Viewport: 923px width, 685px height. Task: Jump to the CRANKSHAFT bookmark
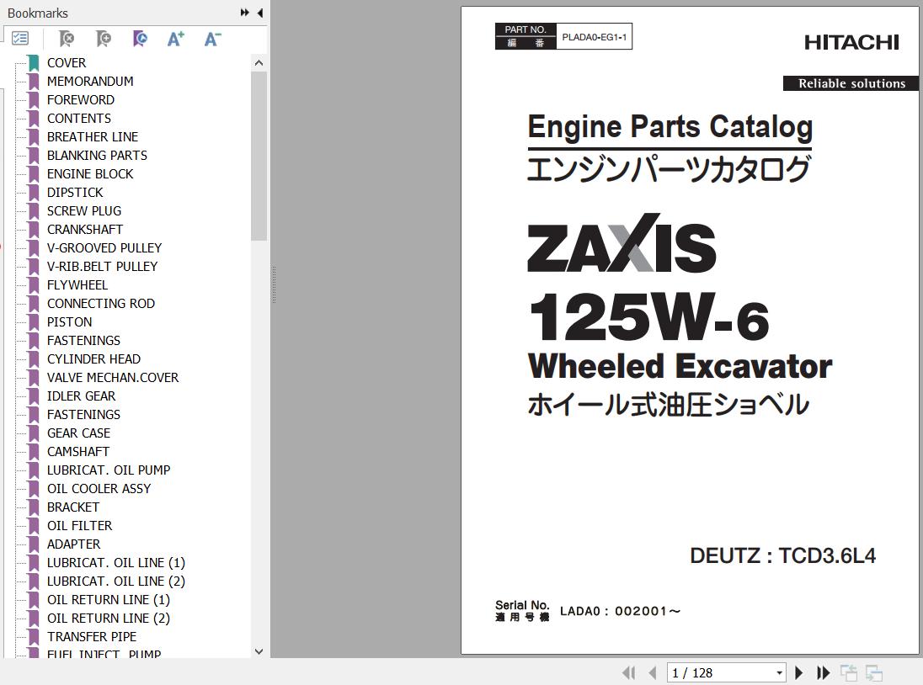point(85,229)
